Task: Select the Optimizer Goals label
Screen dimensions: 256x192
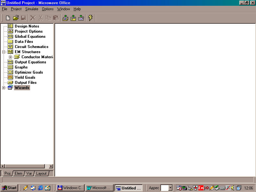Action: [x=29, y=72]
